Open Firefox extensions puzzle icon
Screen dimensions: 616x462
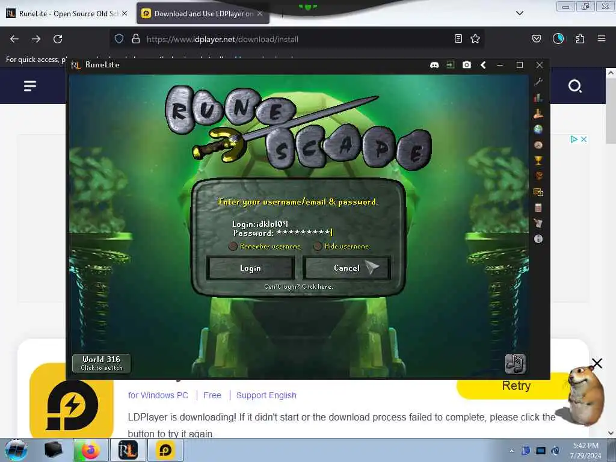580,38
